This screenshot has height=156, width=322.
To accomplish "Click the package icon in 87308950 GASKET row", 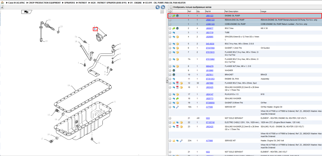I will pyautogui.click(x=177, y=103).
